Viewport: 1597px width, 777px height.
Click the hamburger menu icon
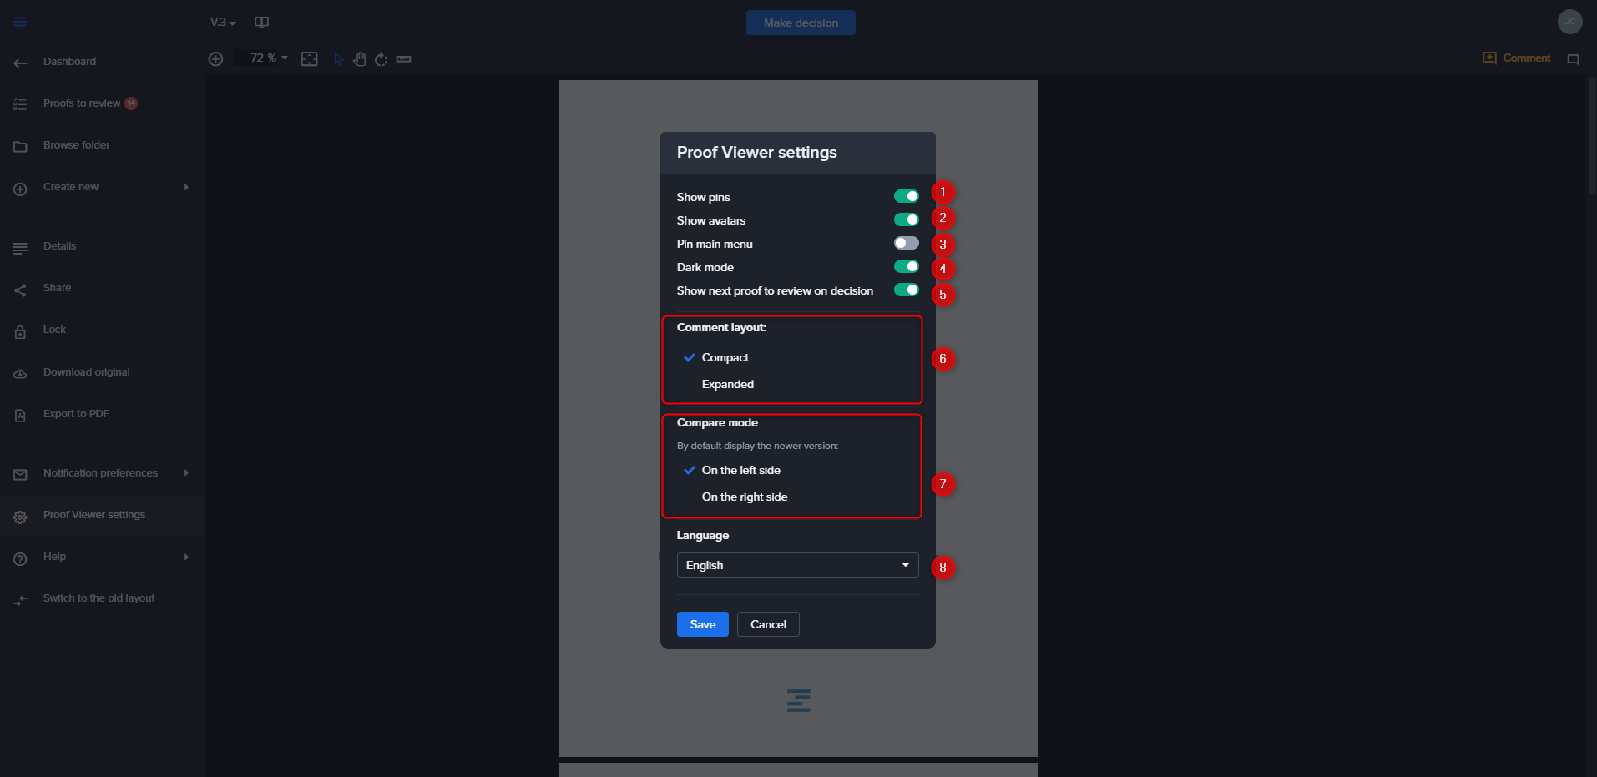pos(20,22)
